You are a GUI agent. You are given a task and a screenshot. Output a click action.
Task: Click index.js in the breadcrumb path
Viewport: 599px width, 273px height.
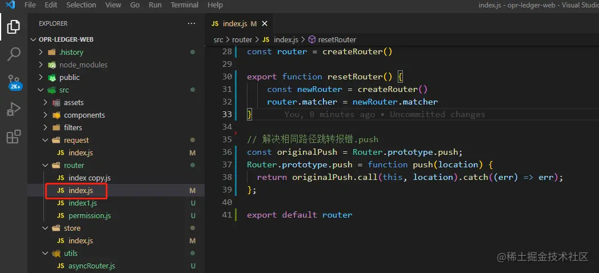click(286, 40)
